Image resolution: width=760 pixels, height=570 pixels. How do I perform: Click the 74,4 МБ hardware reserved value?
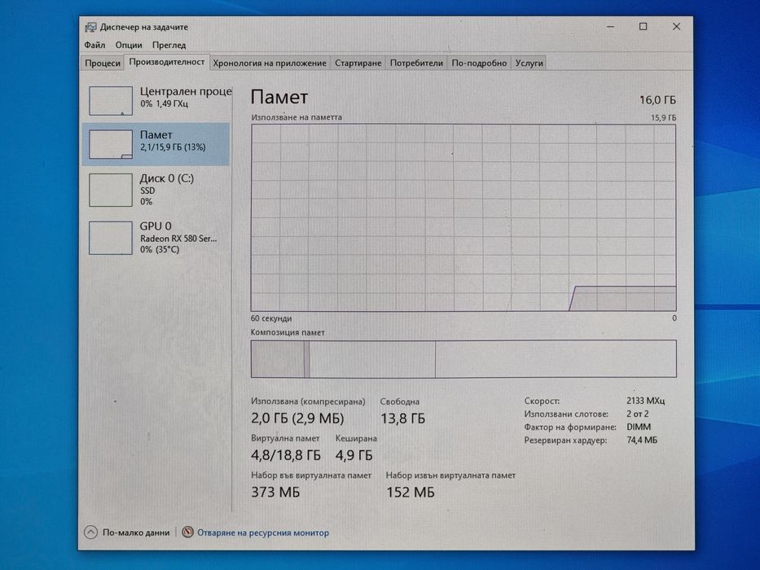click(x=642, y=440)
